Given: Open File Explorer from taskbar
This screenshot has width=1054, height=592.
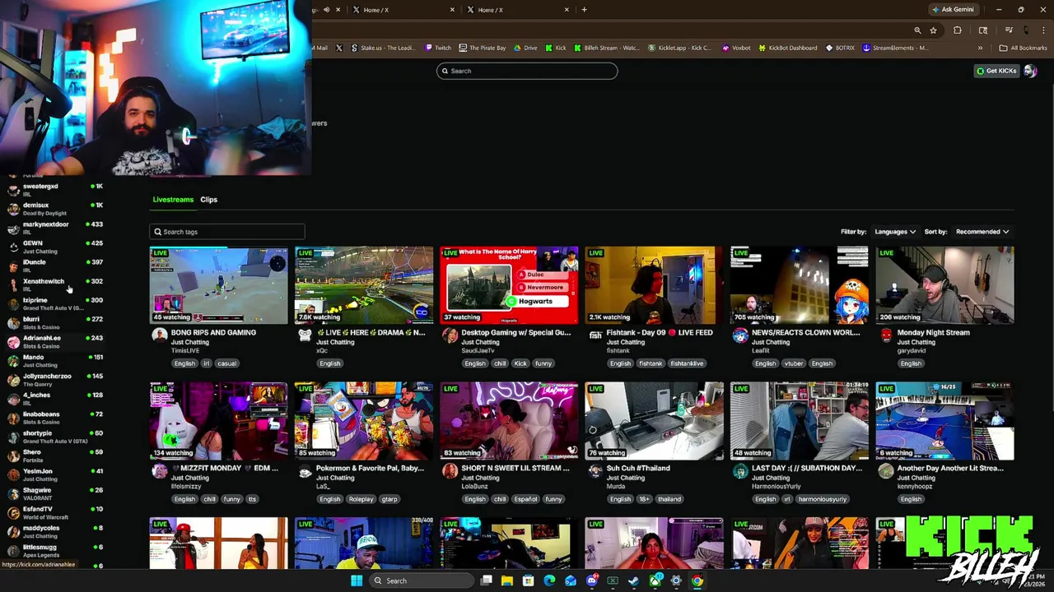Looking at the screenshot, I should click(x=507, y=580).
